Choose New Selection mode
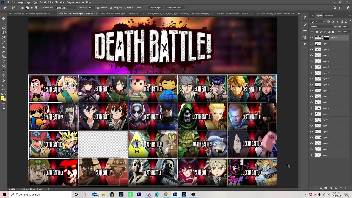 click(23, 8)
